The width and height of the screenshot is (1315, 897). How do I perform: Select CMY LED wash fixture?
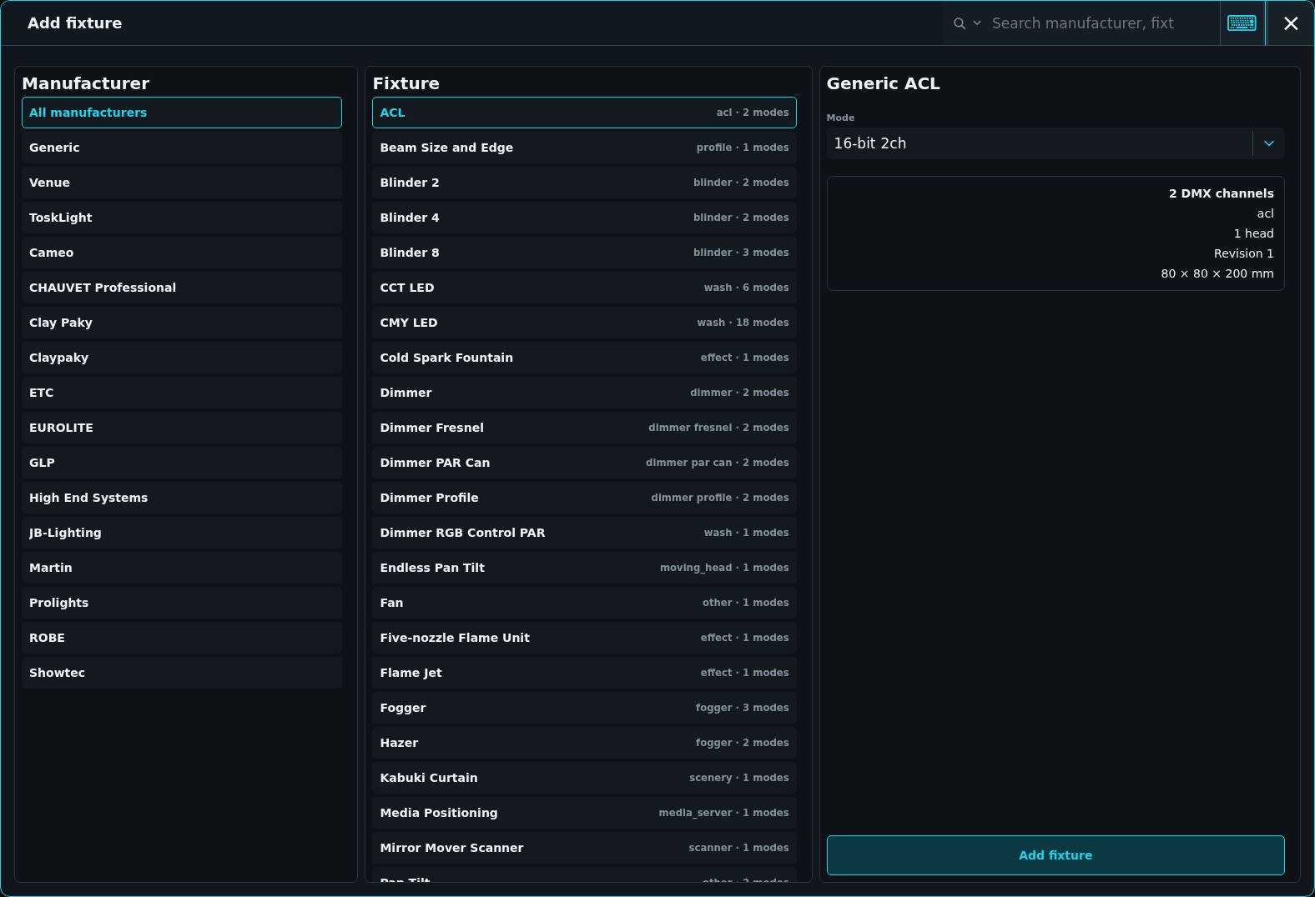click(584, 323)
